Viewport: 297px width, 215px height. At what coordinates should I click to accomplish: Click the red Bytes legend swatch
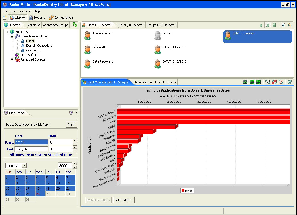[x=183, y=191]
